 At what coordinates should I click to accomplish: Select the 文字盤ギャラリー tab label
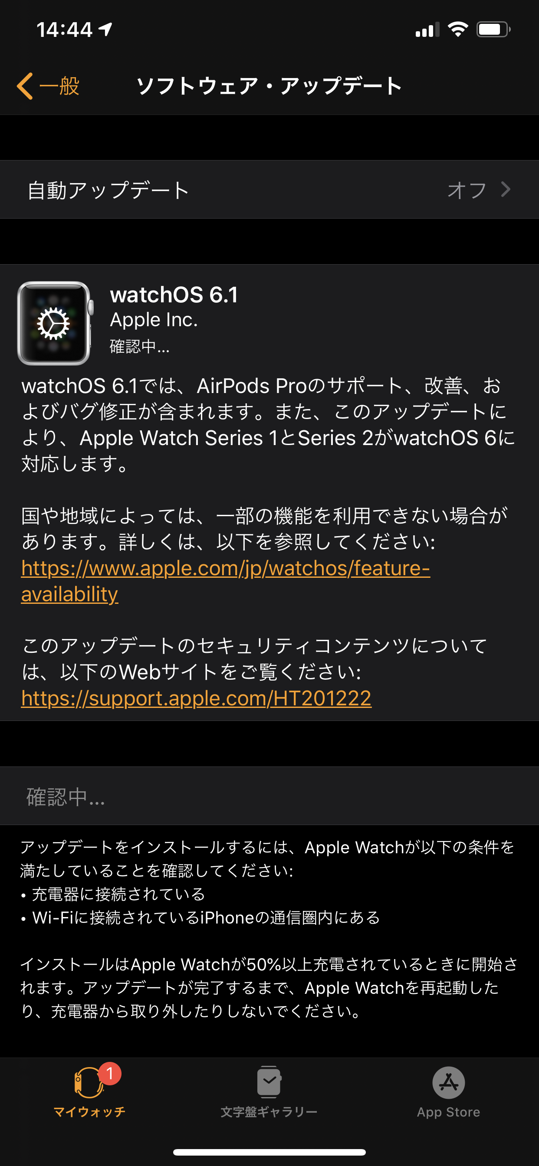tap(269, 1112)
